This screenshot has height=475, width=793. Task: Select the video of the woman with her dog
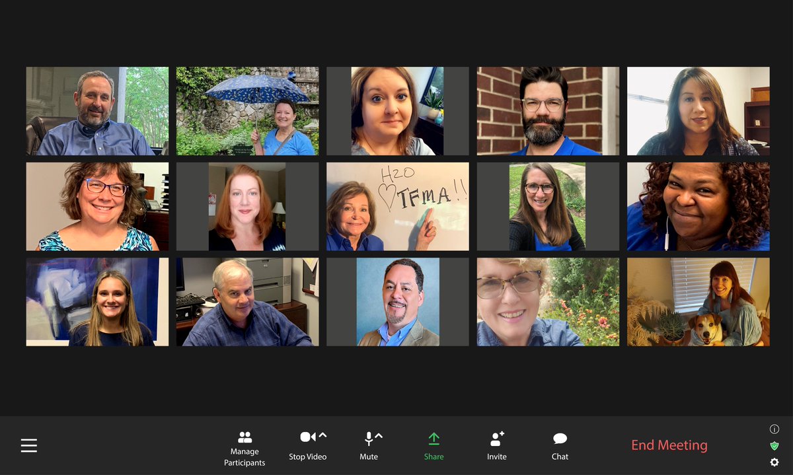[698, 301]
